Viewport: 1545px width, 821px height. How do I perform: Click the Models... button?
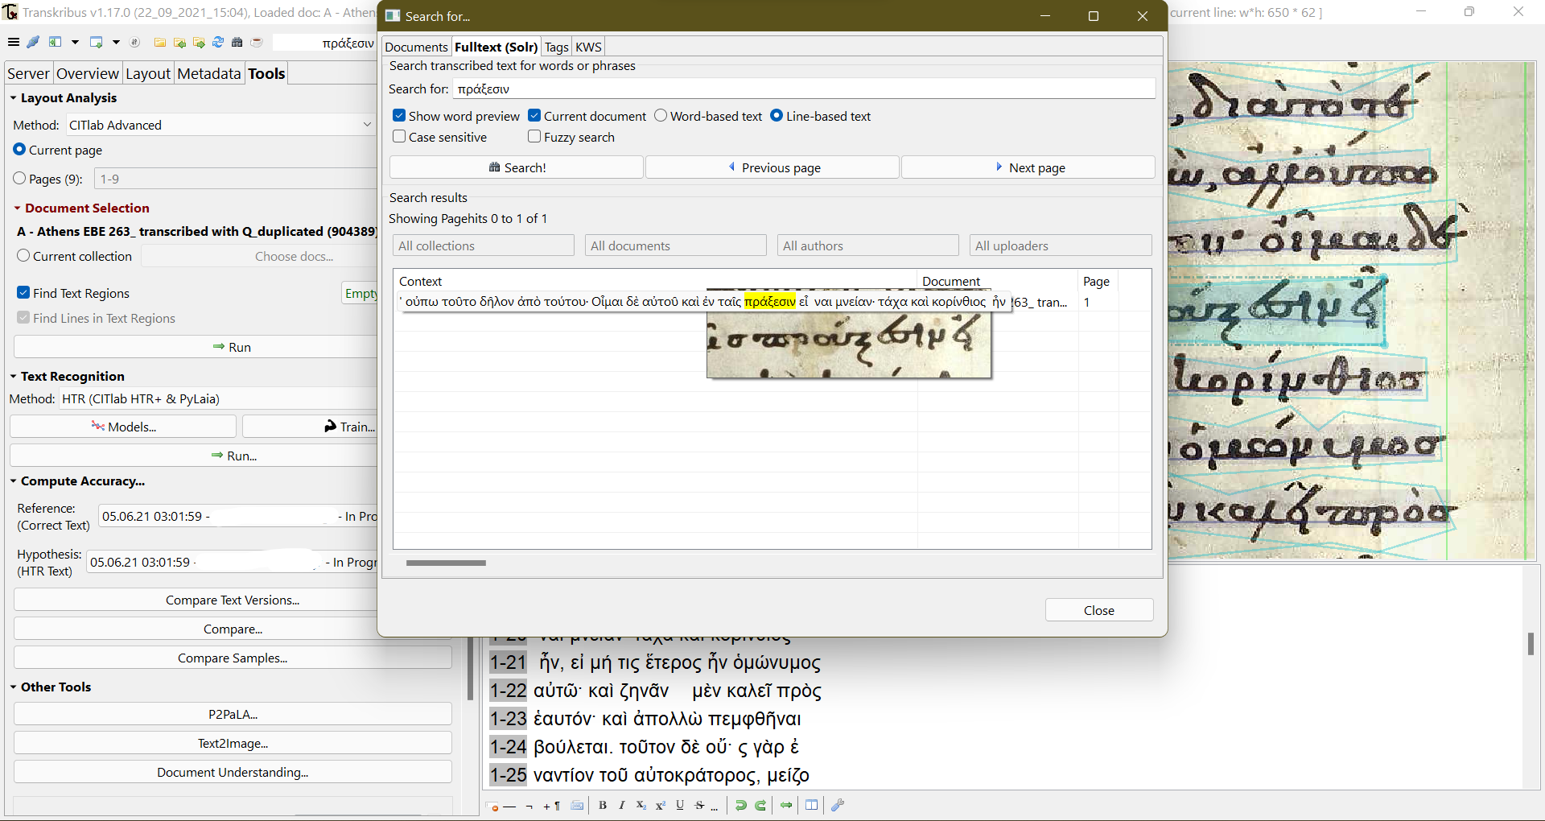[123, 427]
